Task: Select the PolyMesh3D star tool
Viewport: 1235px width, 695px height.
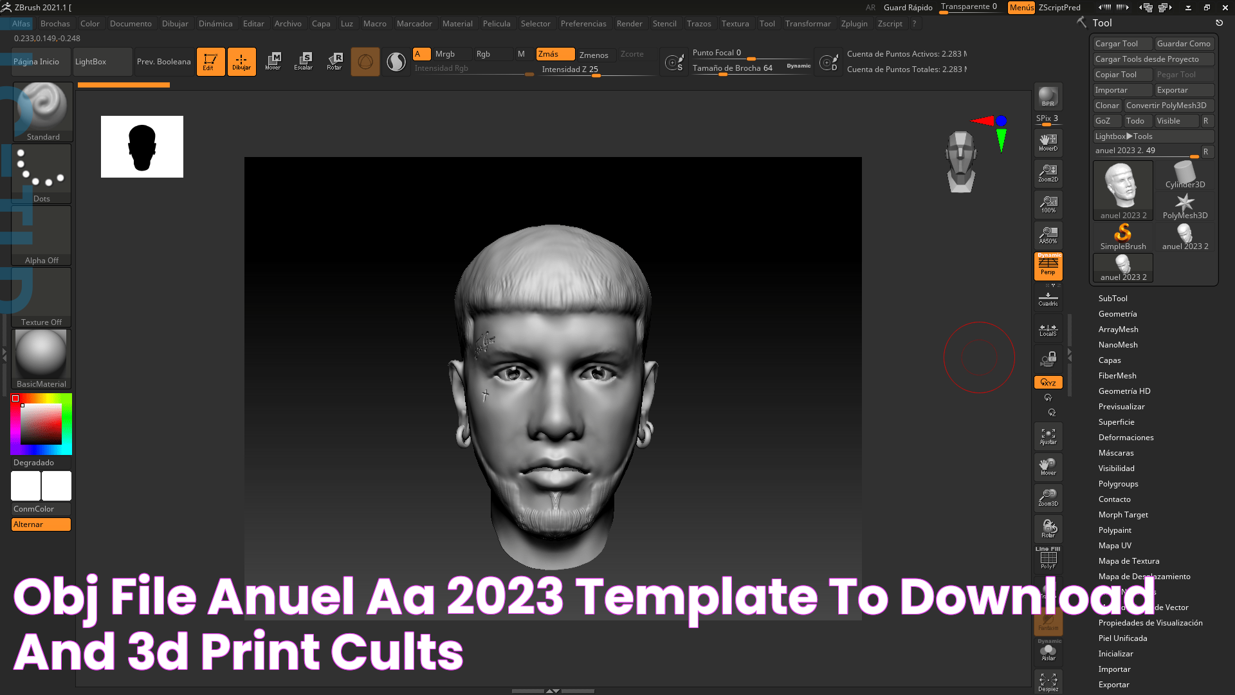Action: (1185, 205)
